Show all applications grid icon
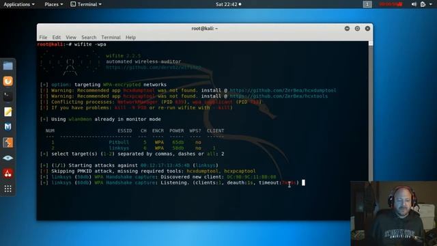This screenshot has width=437, height=246. [x=8, y=189]
